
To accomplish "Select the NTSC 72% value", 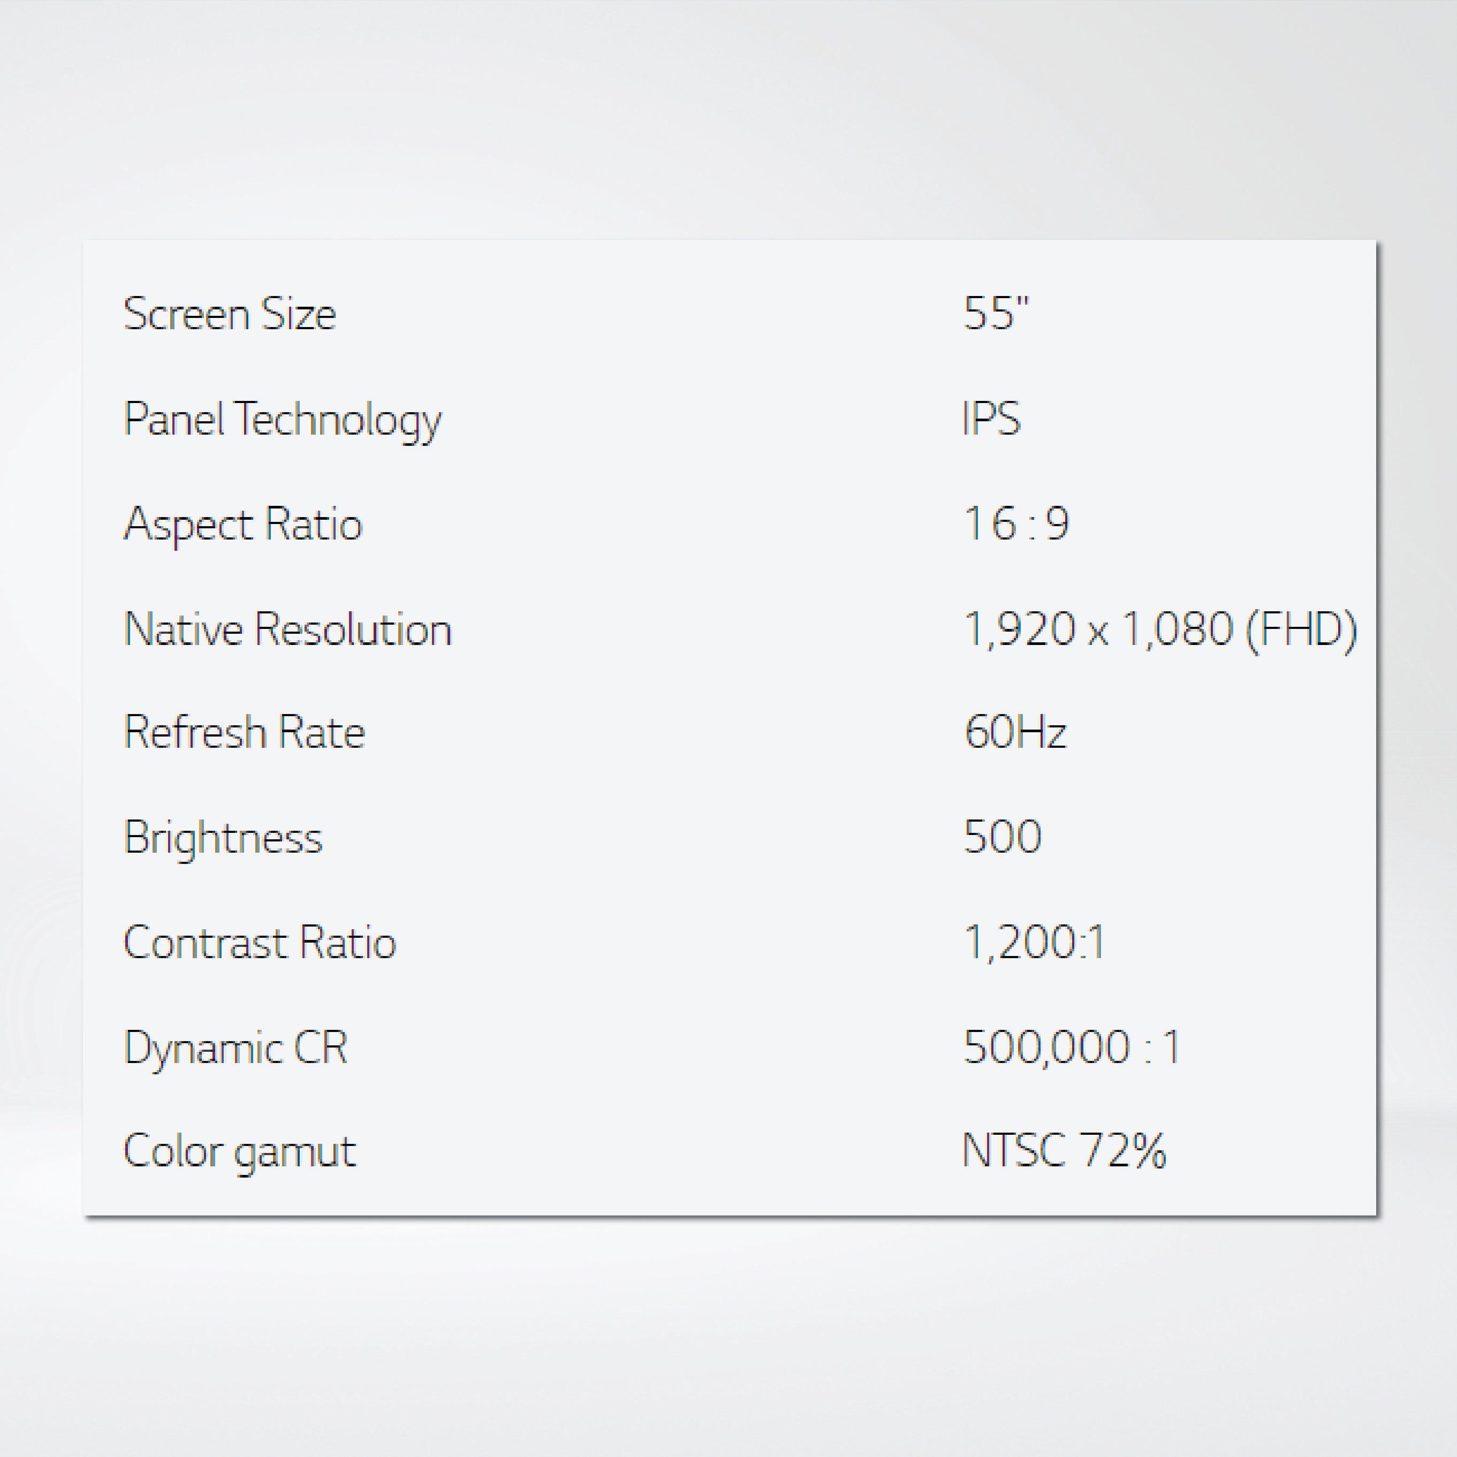I will (1064, 1151).
